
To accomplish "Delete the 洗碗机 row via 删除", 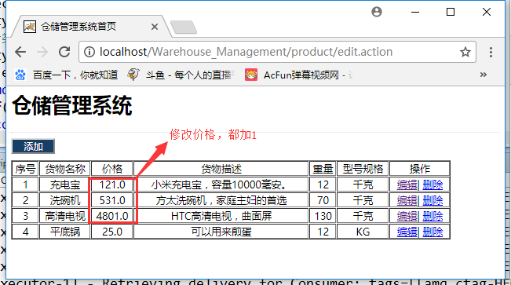I will coord(433,200).
